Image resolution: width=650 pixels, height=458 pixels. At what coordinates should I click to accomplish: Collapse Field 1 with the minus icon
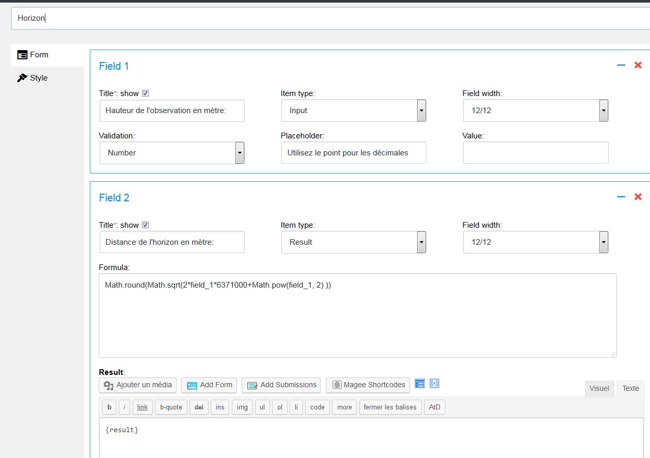[621, 66]
